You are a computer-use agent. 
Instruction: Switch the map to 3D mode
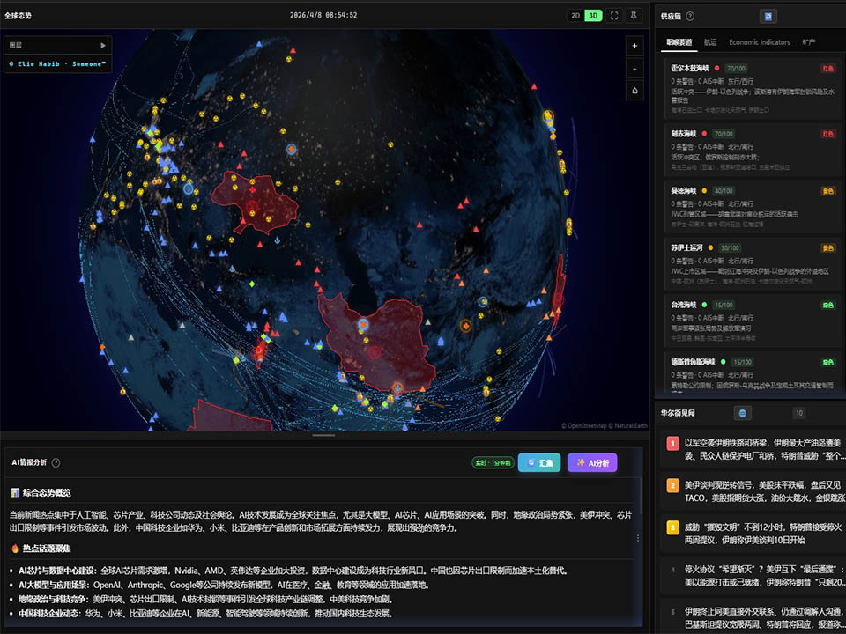point(593,16)
